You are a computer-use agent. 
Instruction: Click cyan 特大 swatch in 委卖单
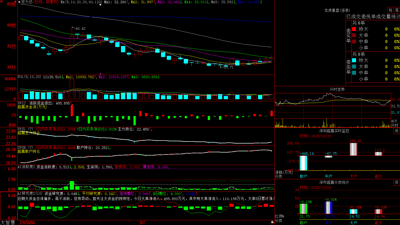pos(354,60)
